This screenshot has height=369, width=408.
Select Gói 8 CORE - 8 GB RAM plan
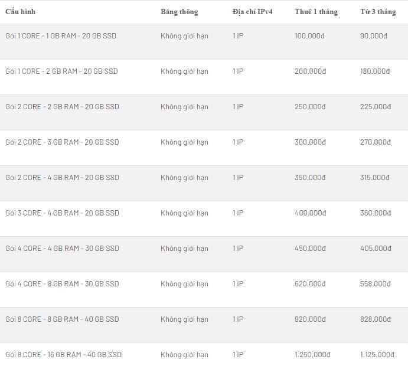61,319
